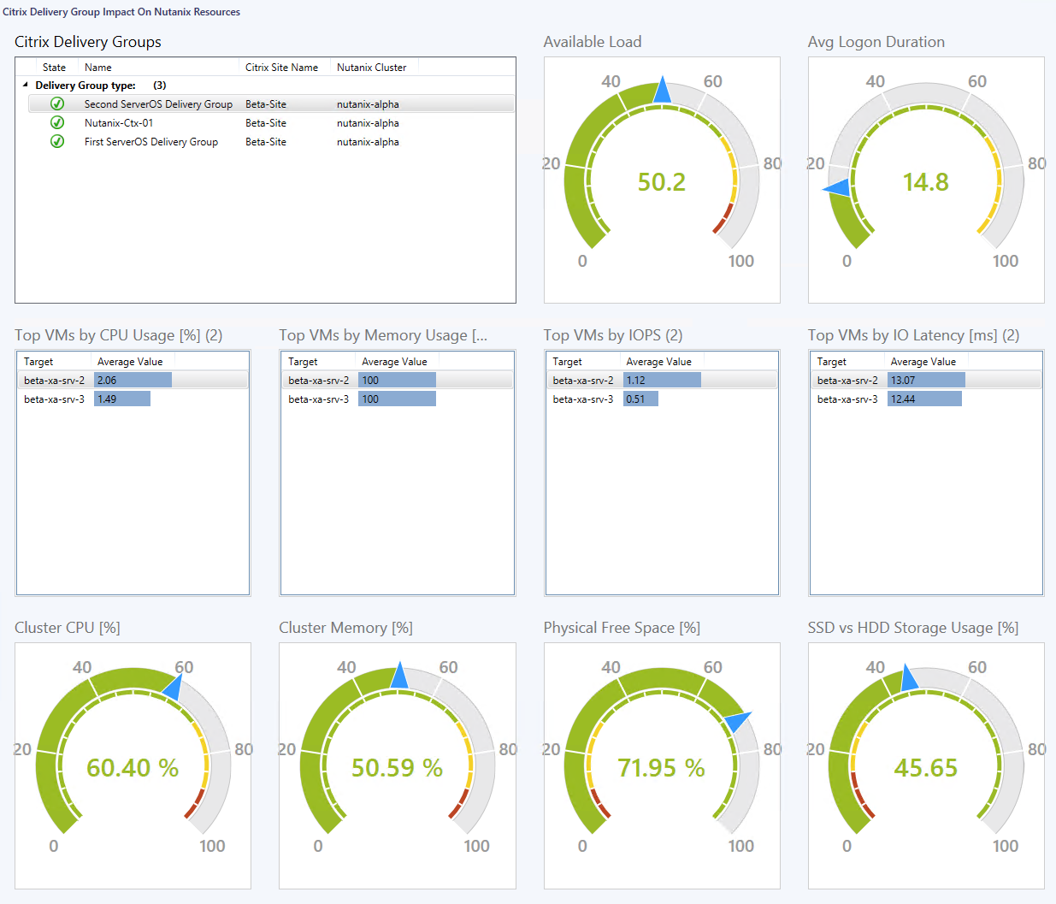This screenshot has width=1056, height=904.
Task: Select Second ServerOS Delivery Group row
Action: (271, 103)
